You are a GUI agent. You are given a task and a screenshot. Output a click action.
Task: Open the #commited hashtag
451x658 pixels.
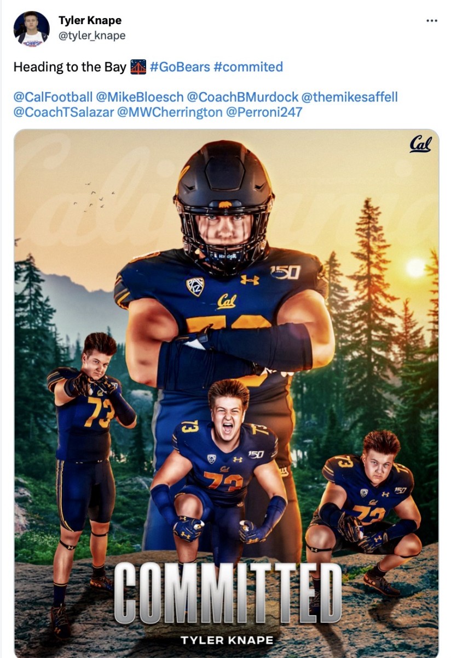pyautogui.click(x=248, y=67)
